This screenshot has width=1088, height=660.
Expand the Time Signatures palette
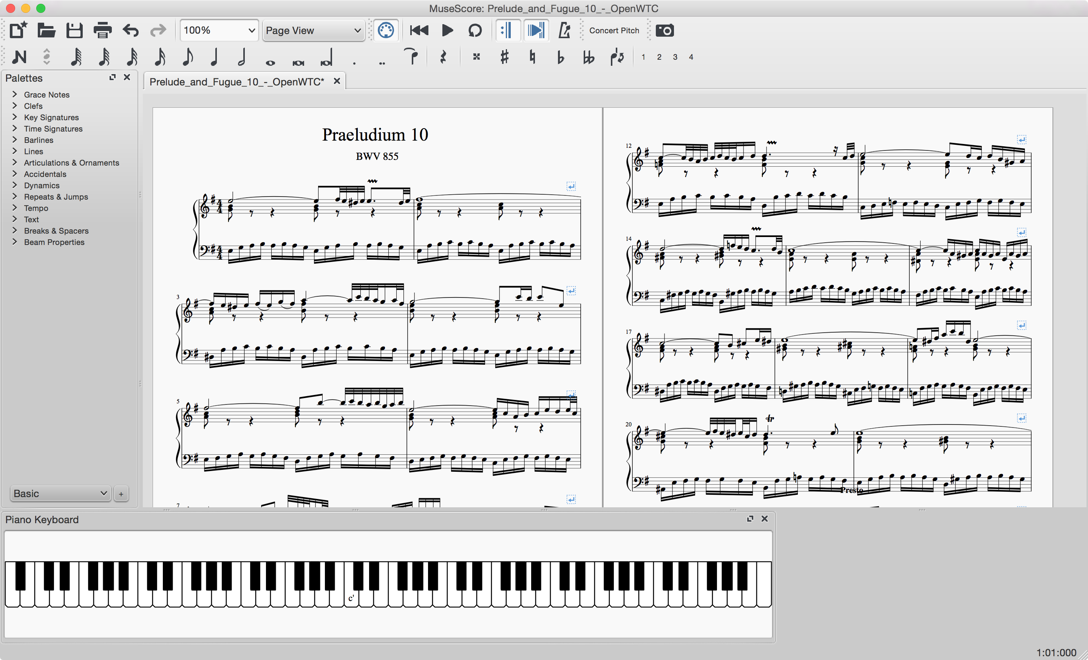(53, 129)
